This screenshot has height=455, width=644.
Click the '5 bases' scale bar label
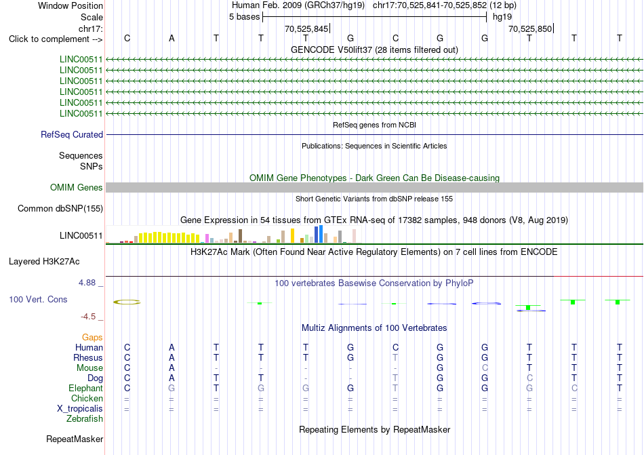(x=244, y=17)
